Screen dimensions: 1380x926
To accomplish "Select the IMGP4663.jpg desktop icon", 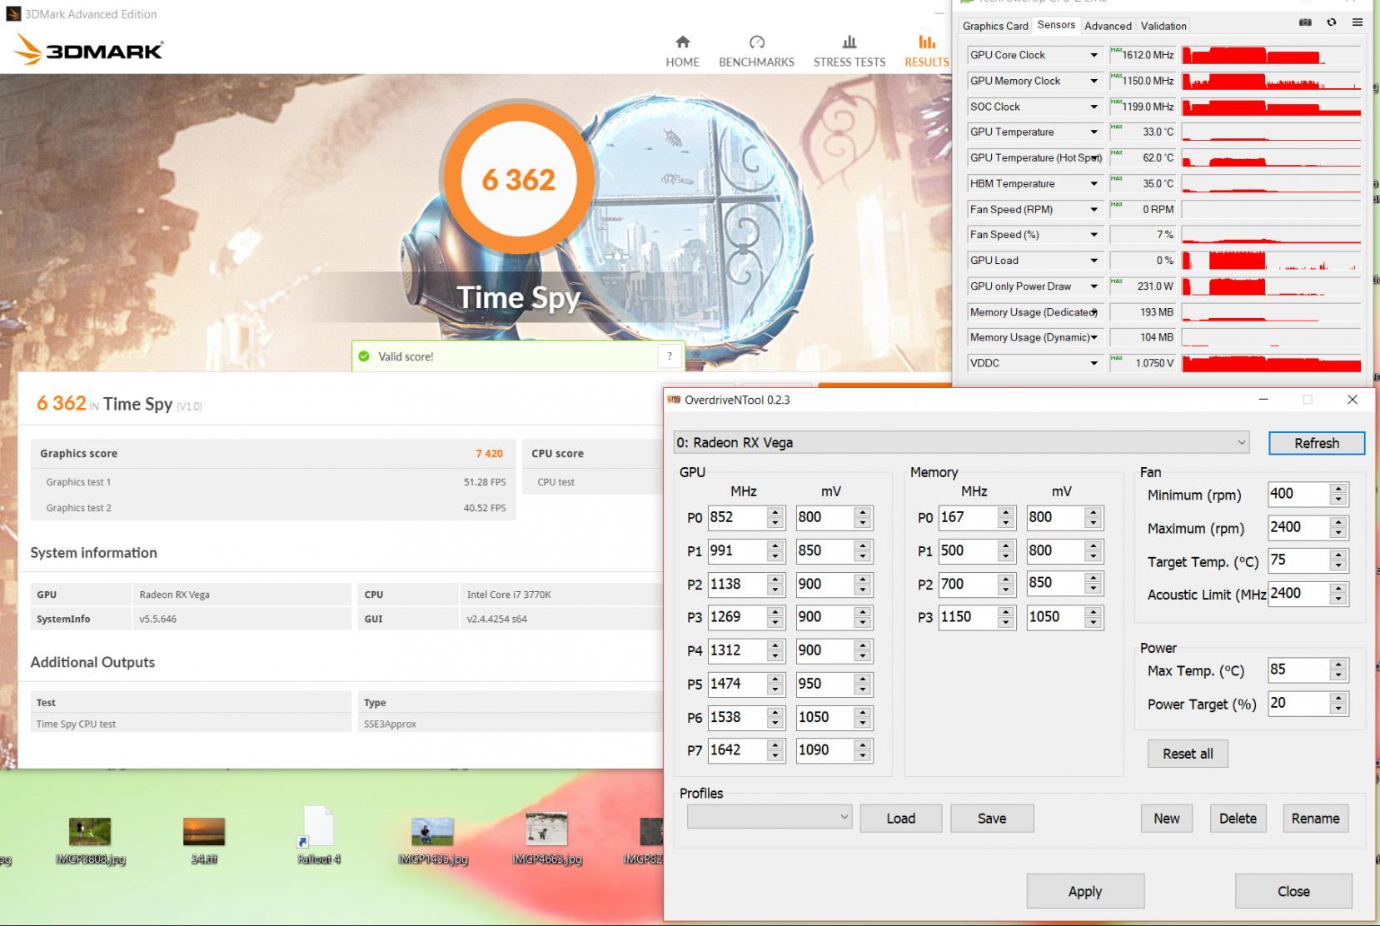I will (546, 839).
